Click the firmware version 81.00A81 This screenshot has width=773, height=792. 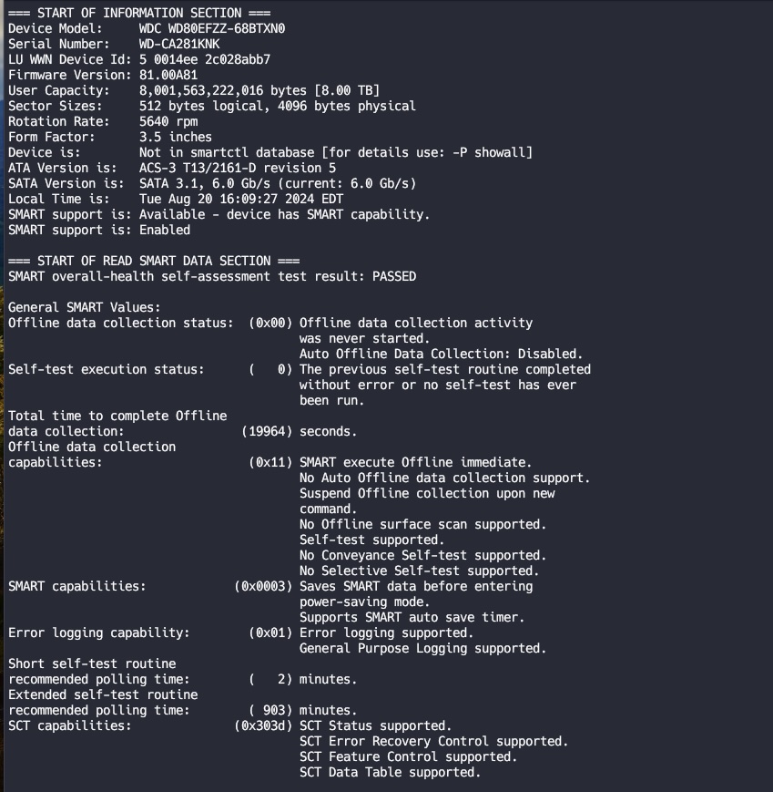coord(168,75)
